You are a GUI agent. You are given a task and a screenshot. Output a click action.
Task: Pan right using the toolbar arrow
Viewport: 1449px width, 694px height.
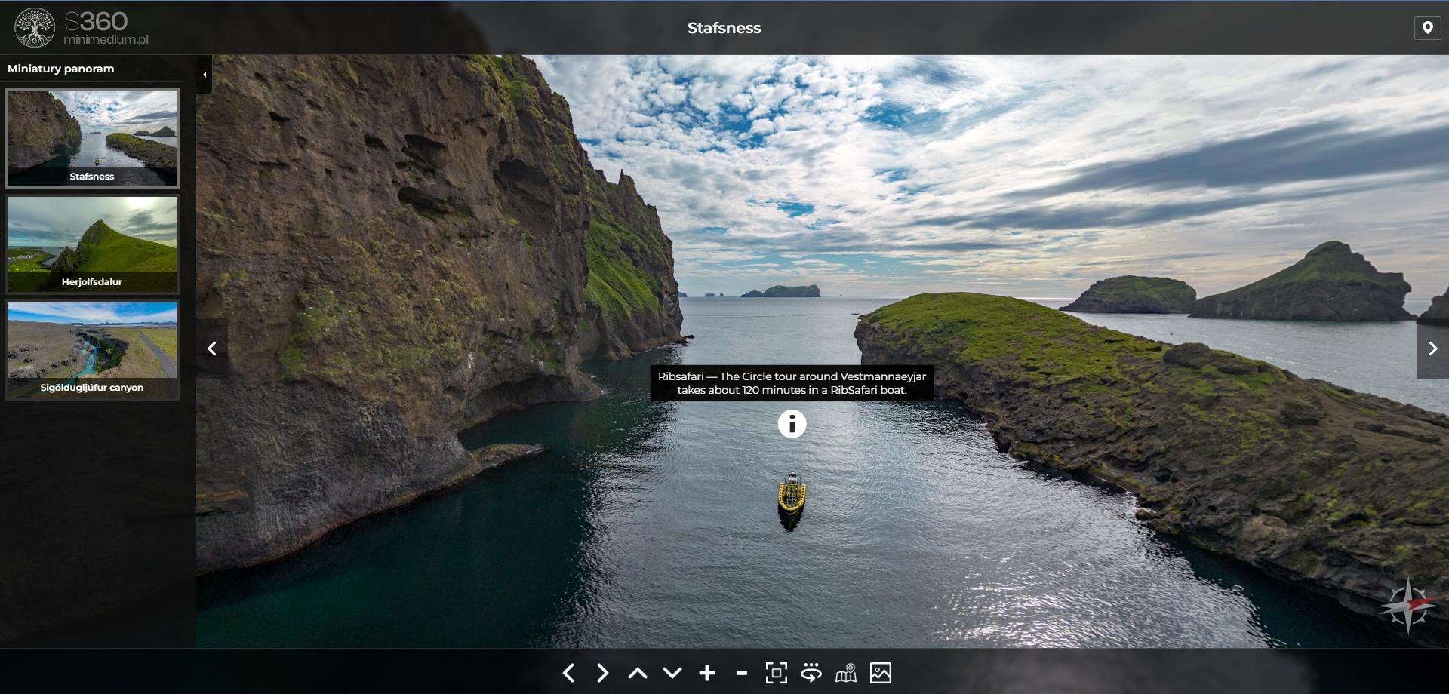(602, 673)
